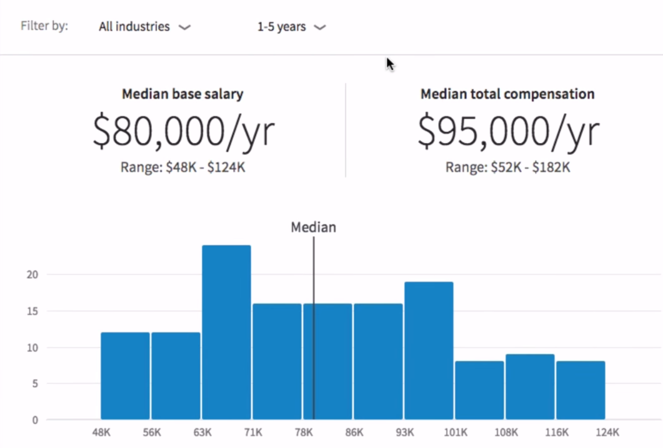Select the histogram bar between 86K and 93K
This screenshot has height=448, width=663.
pyautogui.click(x=378, y=361)
